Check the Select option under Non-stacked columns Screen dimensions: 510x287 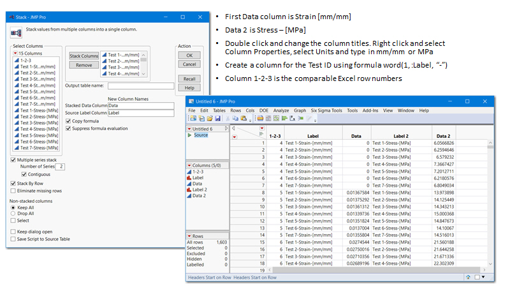click(13, 221)
